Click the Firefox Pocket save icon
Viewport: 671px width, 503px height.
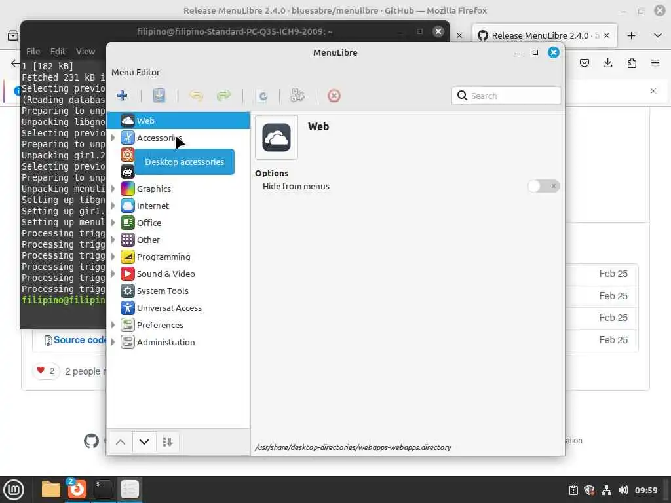pyautogui.click(x=584, y=64)
